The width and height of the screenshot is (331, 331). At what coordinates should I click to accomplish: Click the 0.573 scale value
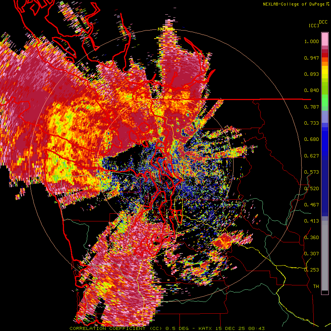(312, 172)
